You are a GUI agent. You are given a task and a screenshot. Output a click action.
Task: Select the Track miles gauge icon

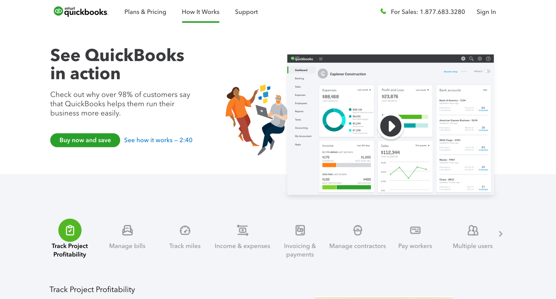185,230
